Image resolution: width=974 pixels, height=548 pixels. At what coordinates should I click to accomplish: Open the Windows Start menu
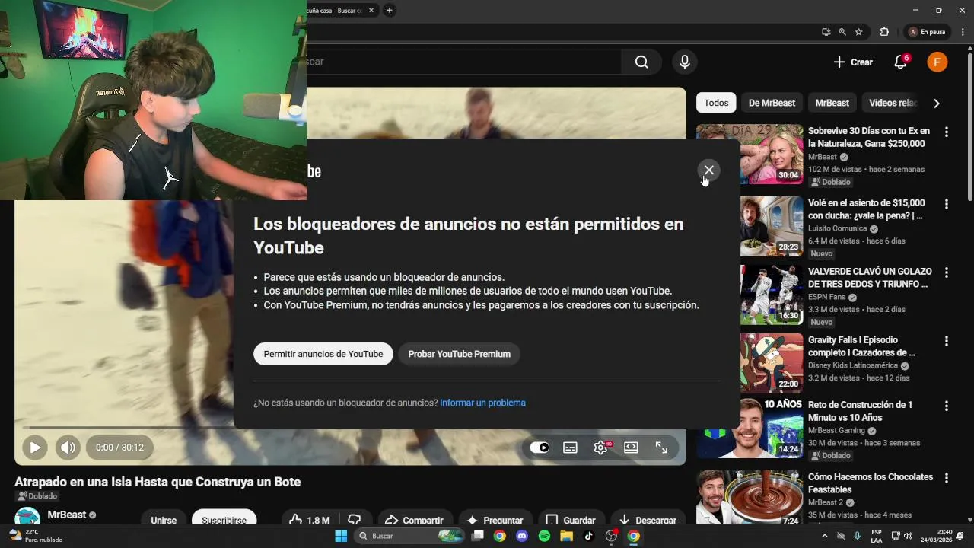click(341, 536)
